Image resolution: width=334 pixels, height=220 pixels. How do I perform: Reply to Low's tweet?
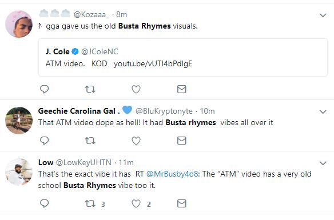pos(44,203)
